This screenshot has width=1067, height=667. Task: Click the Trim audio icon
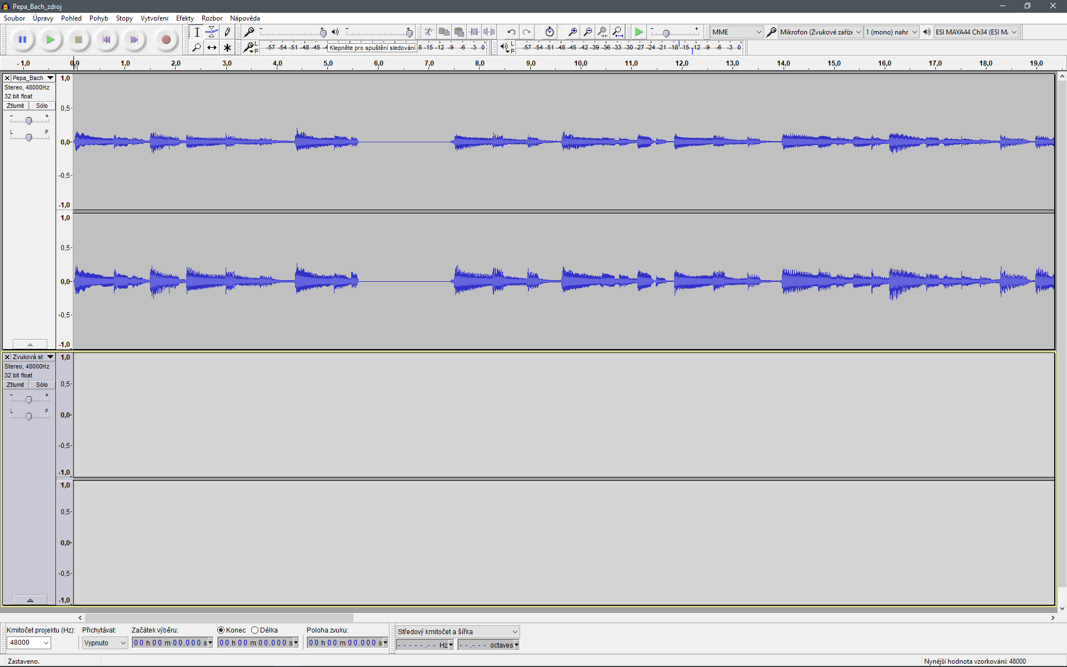click(474, 32)
